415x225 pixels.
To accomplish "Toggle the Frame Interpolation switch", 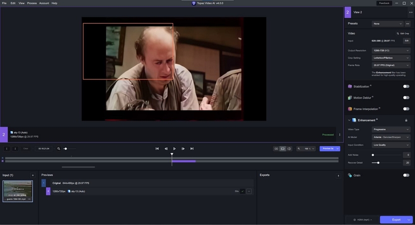I will 406,109.
